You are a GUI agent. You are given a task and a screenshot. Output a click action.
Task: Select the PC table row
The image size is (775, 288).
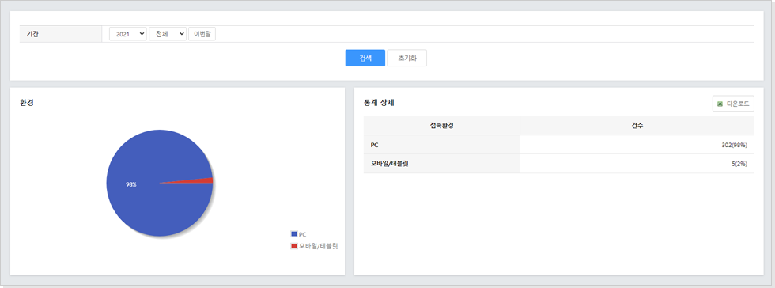click(x=559, y=145)
